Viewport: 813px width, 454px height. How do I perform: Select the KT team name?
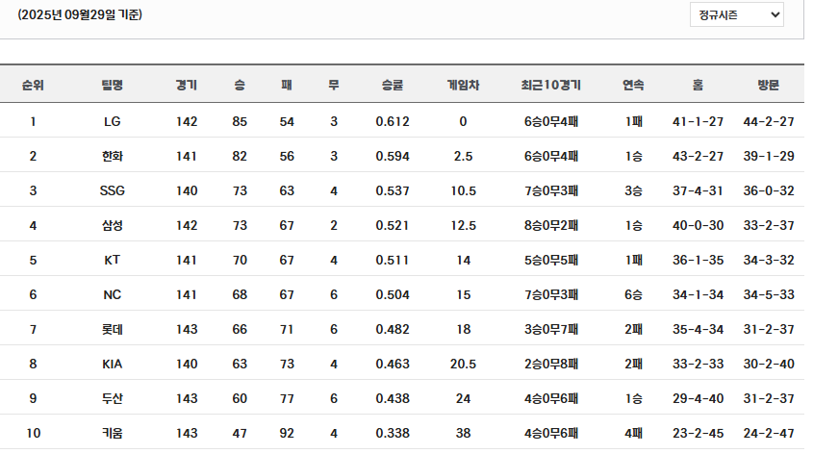[112, 260]
